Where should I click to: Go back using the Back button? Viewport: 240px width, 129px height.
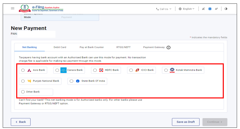[x=20, y=122]
